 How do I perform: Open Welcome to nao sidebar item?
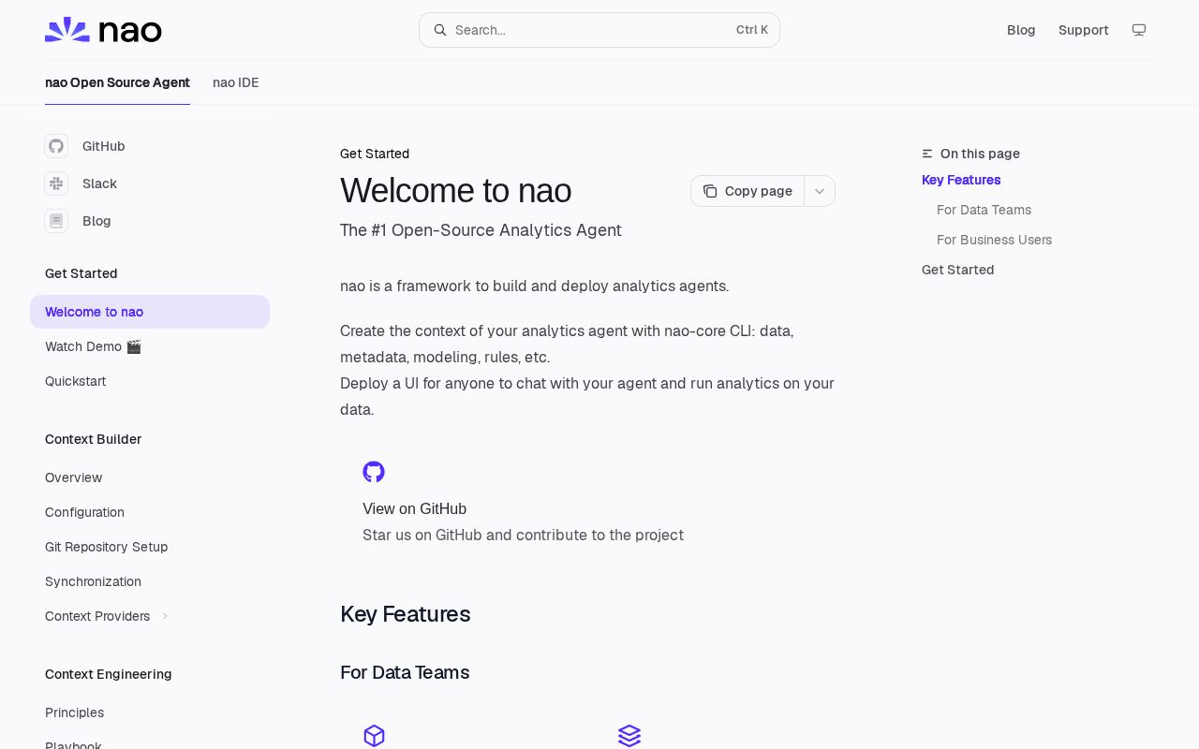[x=150, y=312]
